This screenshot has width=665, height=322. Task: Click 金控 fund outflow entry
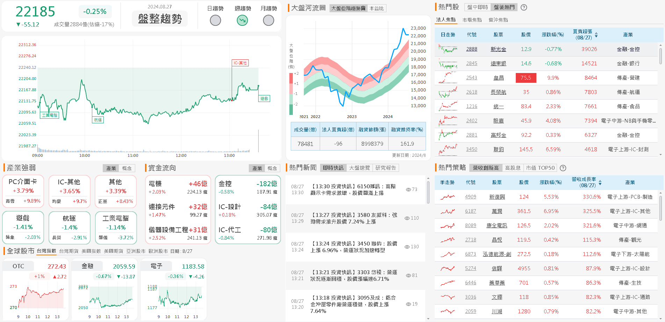coord(248,188)
